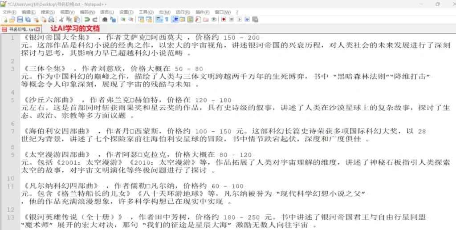Click the green Undo arrow icon

pos(87,20)
